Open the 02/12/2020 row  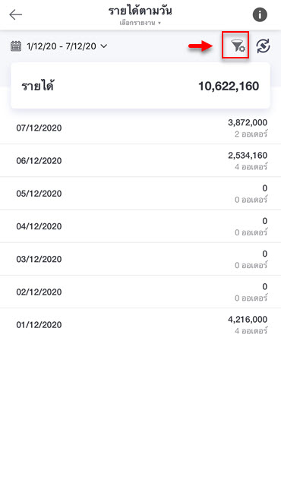point(140,292)
